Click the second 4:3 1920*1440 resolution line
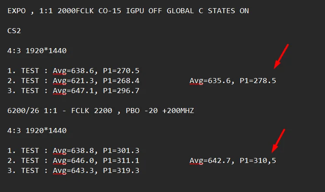This screenshot has width=325, height=192. (x=37, y=131)
